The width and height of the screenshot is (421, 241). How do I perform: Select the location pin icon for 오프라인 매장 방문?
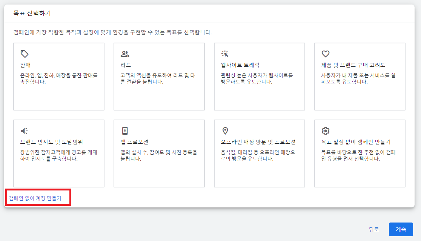(226, 130)
